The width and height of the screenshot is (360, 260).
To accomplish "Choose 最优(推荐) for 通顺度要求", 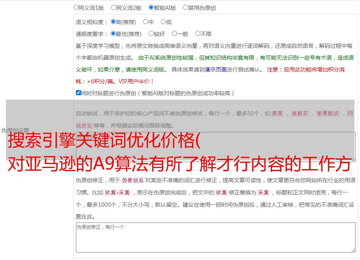I will [x=113, y=34].
